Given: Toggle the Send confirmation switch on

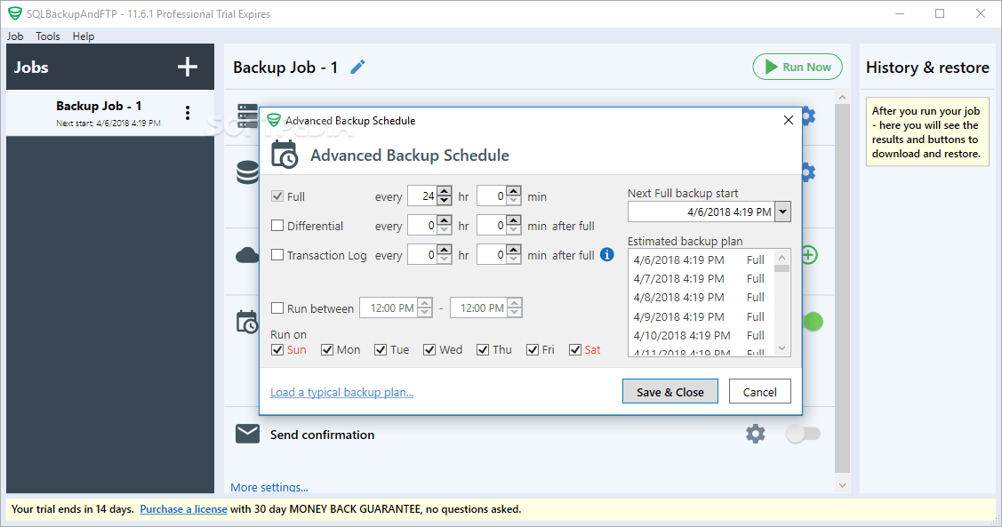Looking at the screenshot, I should pyautogui.click(x=804, y=434).
